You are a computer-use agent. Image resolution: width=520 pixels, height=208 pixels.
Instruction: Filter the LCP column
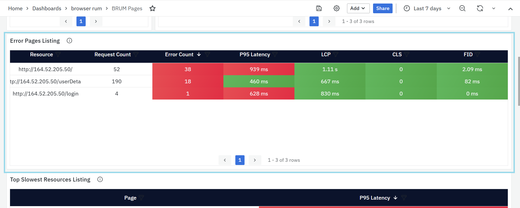(336, 55)
